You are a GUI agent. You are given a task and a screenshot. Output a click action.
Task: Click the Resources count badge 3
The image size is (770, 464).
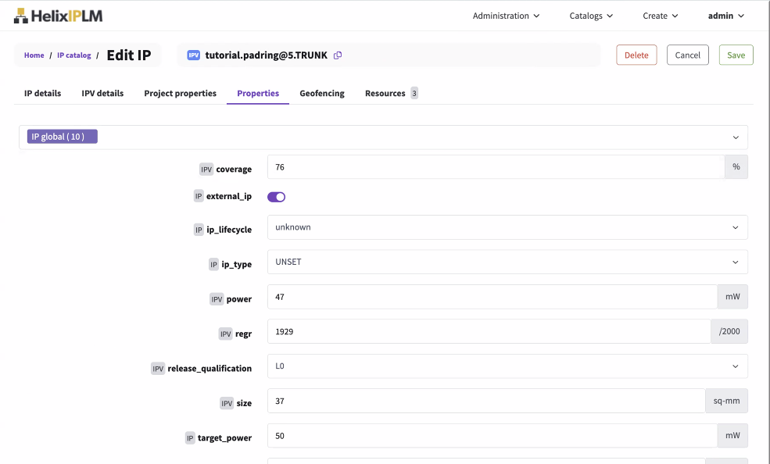pyautogui.click(x=414, y=94)
